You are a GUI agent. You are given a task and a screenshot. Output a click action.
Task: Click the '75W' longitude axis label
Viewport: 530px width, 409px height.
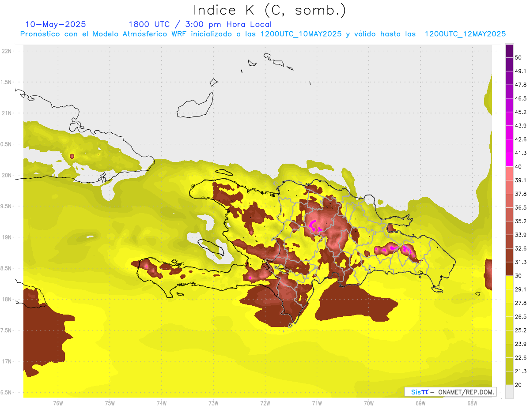tap(110, 403)
